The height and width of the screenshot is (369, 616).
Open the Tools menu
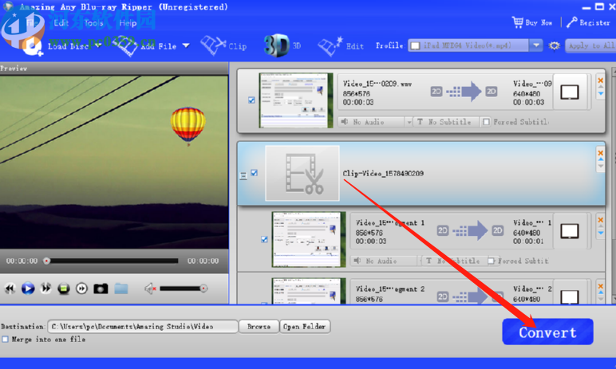click(93, 23)
